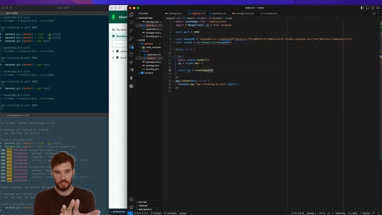
Task: Toggle the bottom Panel layout button
Action: point(368,8)
